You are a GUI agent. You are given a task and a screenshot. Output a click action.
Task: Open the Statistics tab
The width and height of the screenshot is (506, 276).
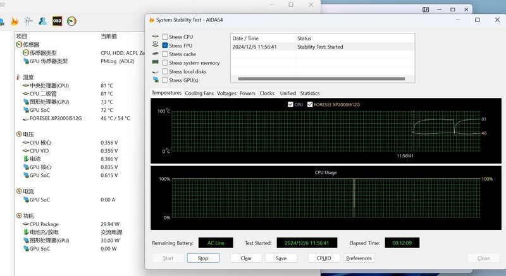pyautogui.click(x=310, y=93)
